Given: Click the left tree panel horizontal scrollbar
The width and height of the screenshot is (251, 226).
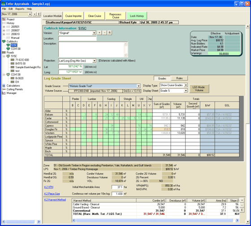Looking at the screenshot, I should coord(21,222).
